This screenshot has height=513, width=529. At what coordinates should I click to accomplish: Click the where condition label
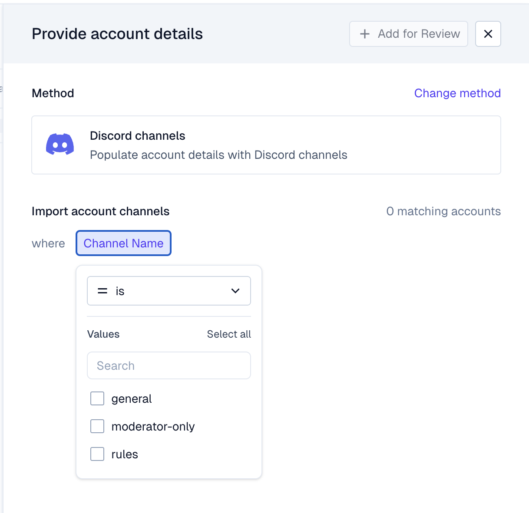[48, 243]
